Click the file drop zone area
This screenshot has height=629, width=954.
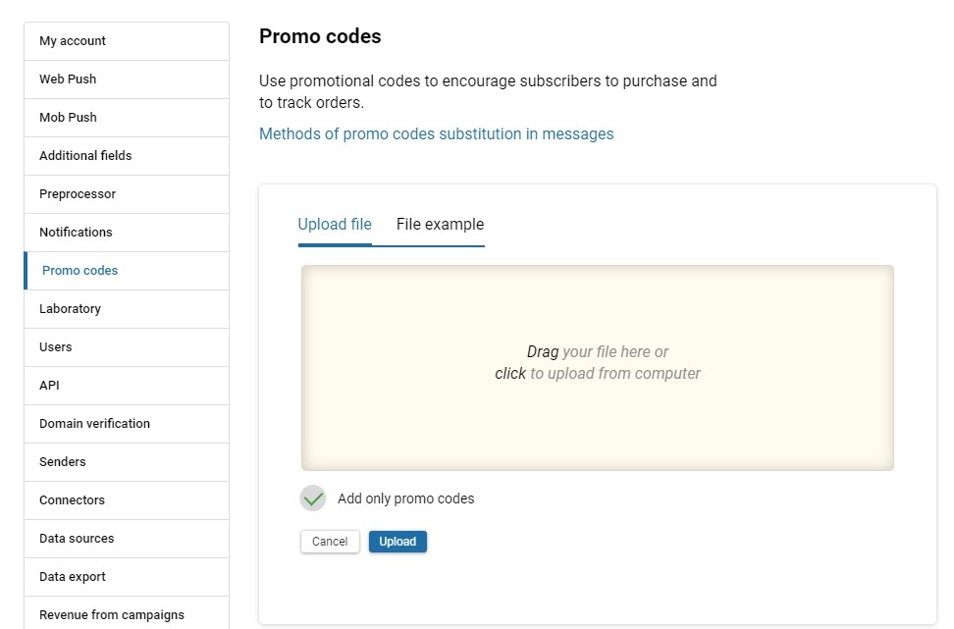point(597,367)
